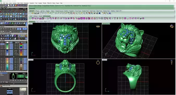
Task: Click the Merge button in Projects
Action: tap(7, 82)
